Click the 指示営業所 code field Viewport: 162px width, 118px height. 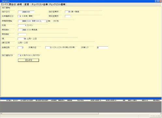(x=68, y=12)
